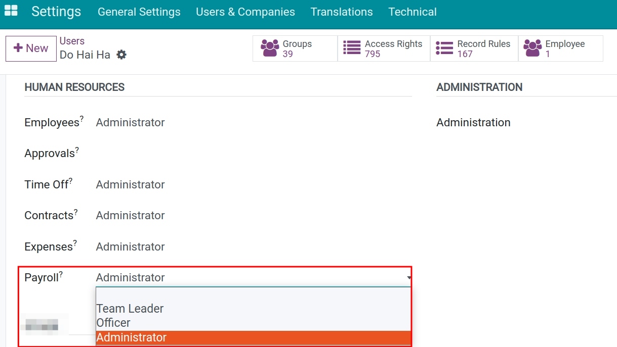Open the 1 Employee stat button

(x=561, y=48)
